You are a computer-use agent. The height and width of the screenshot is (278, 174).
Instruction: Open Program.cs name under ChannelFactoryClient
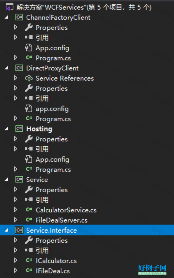pyautogui.click(x=53, y=58)
